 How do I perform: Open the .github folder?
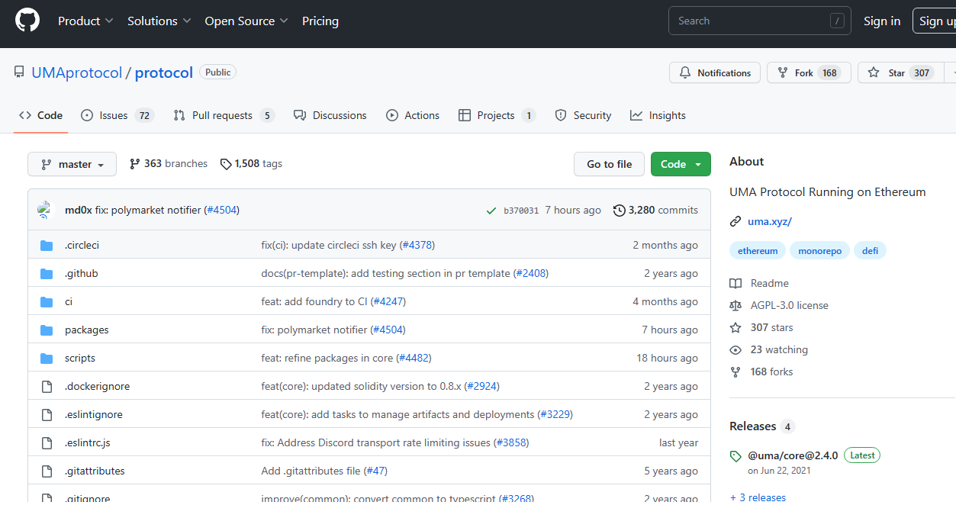[82, 274]
